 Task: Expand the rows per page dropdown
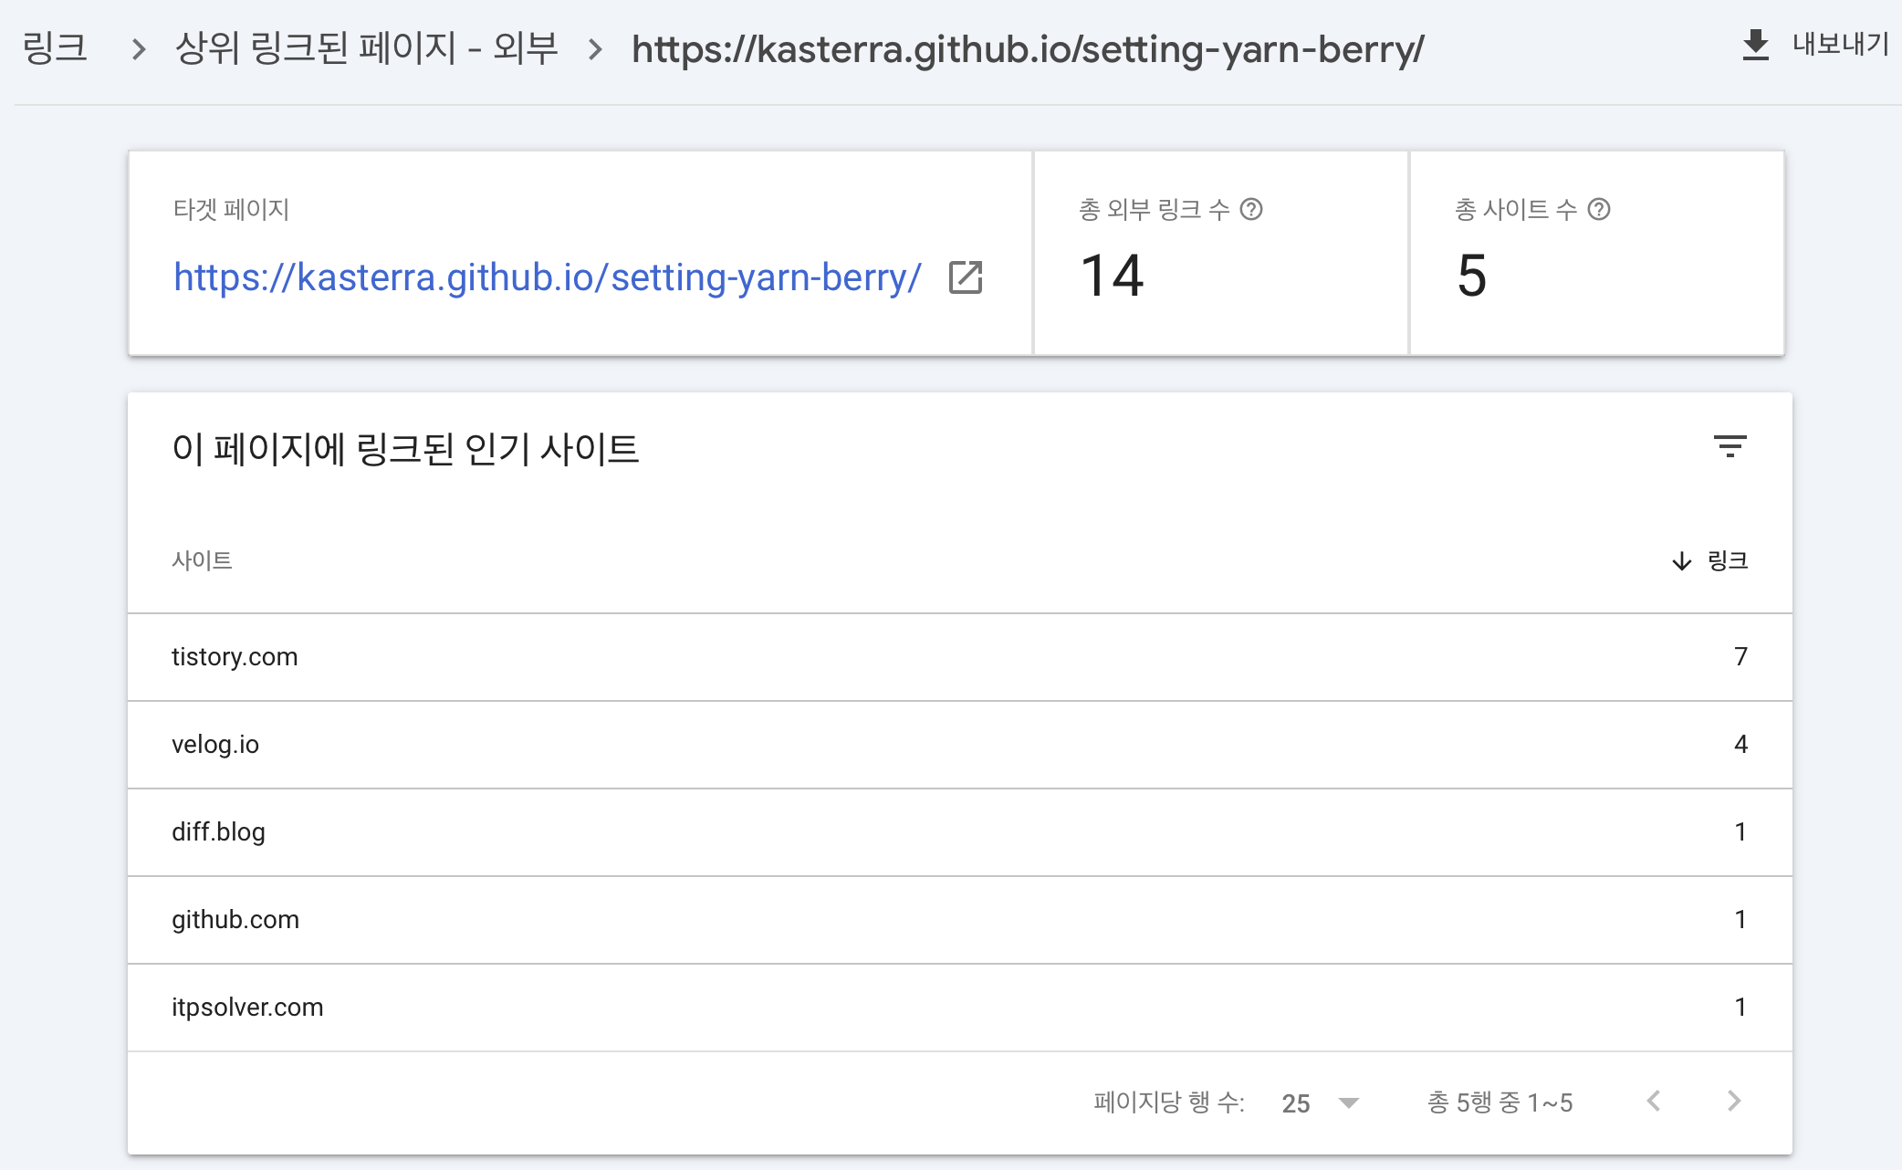(1348, 1103)
